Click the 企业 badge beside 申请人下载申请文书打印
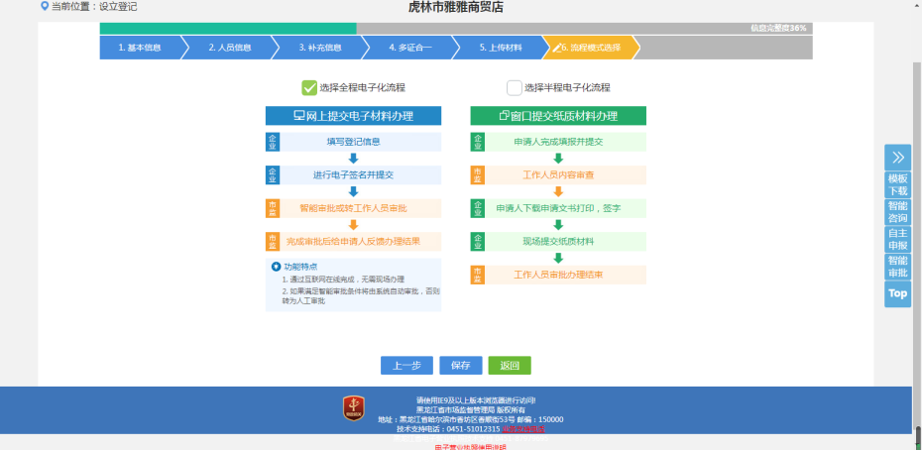The image size is (922, 451). point(478,208)
